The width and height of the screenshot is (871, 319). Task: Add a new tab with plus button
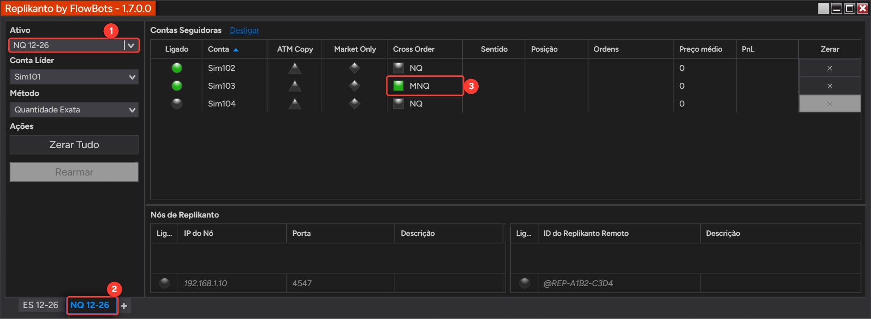pos(124,306)
